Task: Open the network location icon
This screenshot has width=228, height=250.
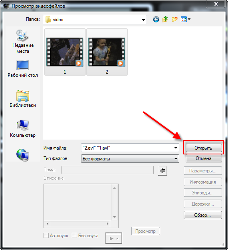Action: point(23,155)
